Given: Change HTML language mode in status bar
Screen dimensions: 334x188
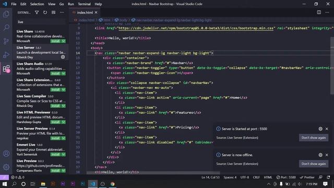Looking at the screenshot, I should pos(268,178).
